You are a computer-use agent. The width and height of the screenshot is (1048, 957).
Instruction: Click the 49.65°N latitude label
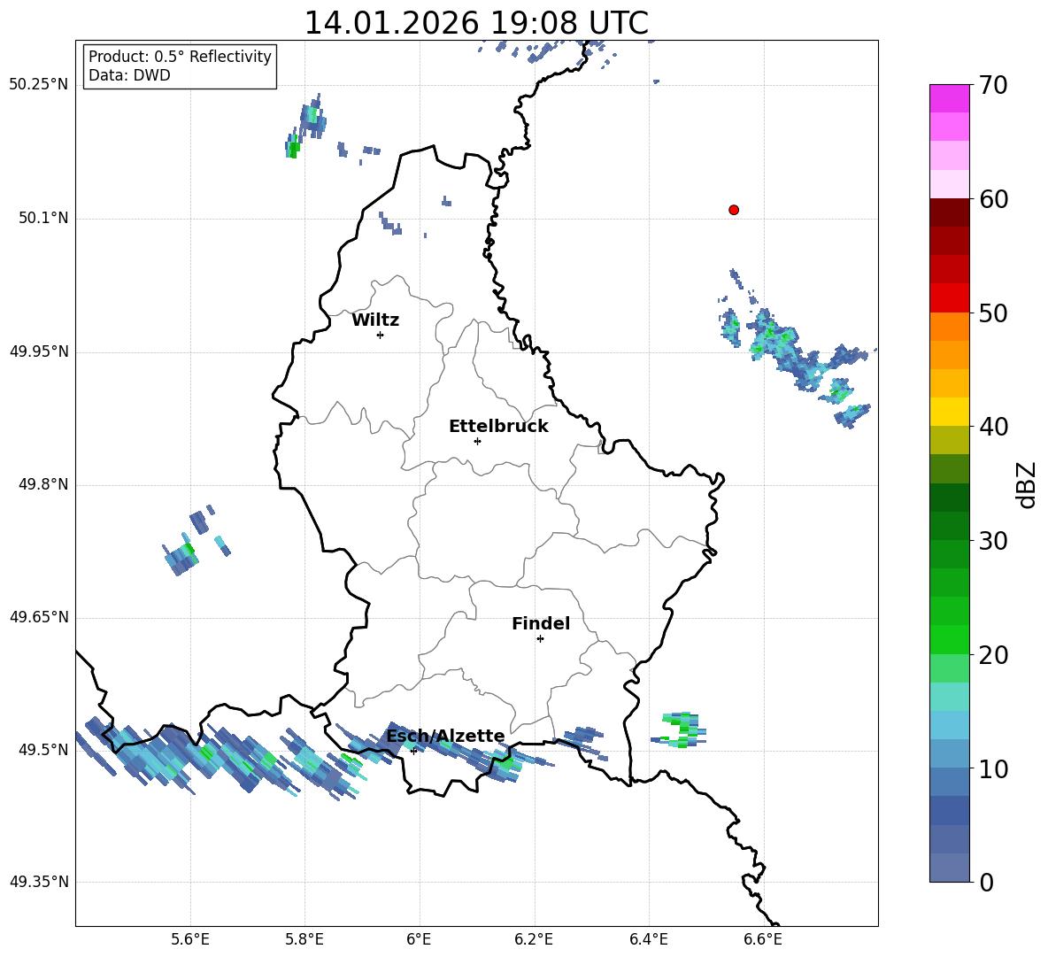(39, 617)
